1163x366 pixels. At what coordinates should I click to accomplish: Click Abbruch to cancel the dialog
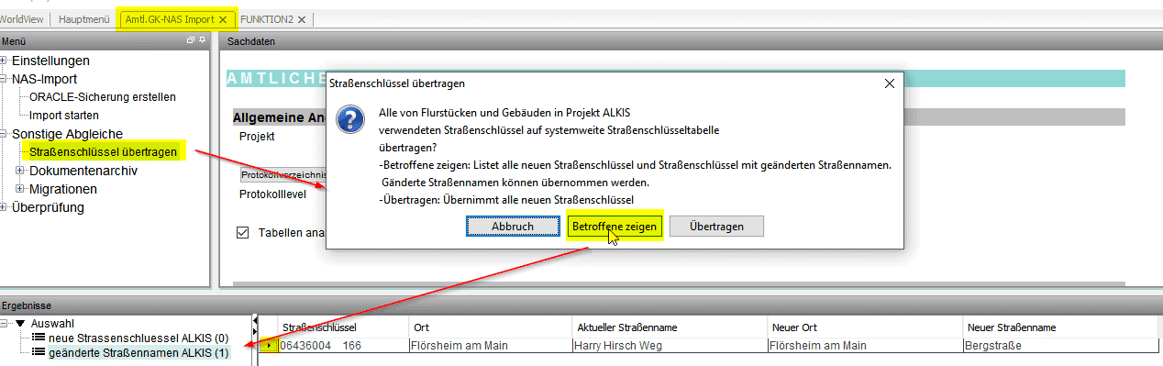click(x=513, y=226)
